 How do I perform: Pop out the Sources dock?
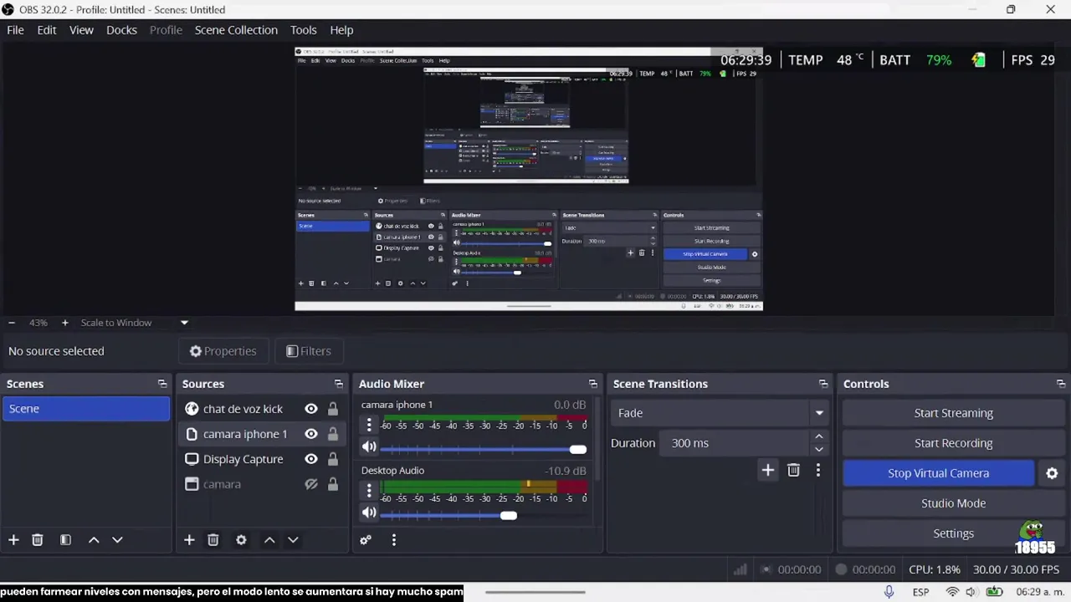(339, 384)
